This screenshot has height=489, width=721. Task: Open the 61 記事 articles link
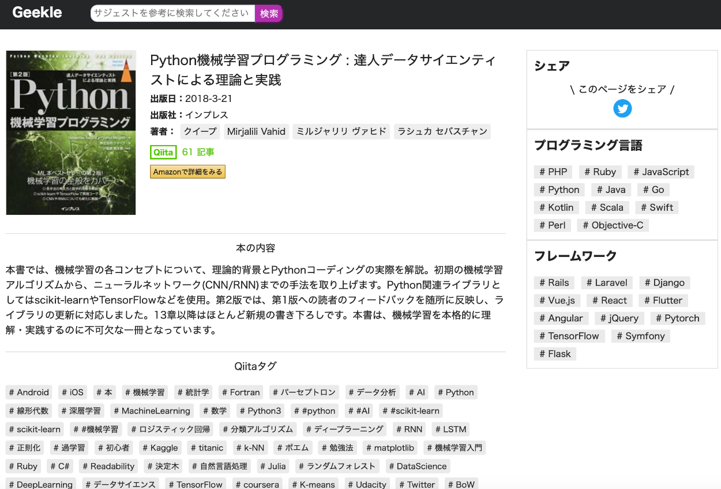point(198,152)
